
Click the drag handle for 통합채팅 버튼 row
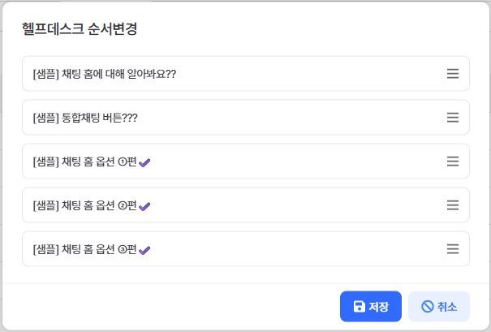click(x=453, y=118)
